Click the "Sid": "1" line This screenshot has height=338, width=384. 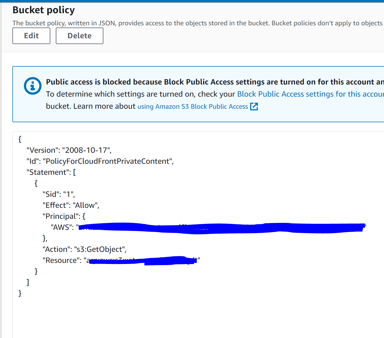point(59,194)
